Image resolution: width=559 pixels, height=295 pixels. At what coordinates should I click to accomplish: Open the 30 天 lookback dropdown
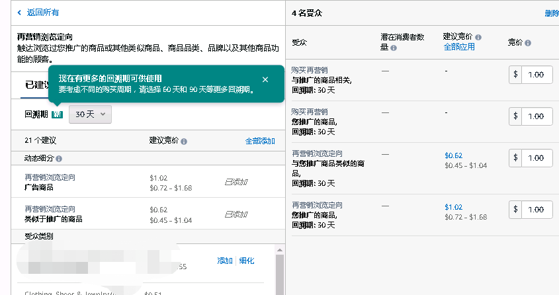(x=90, y=114)
